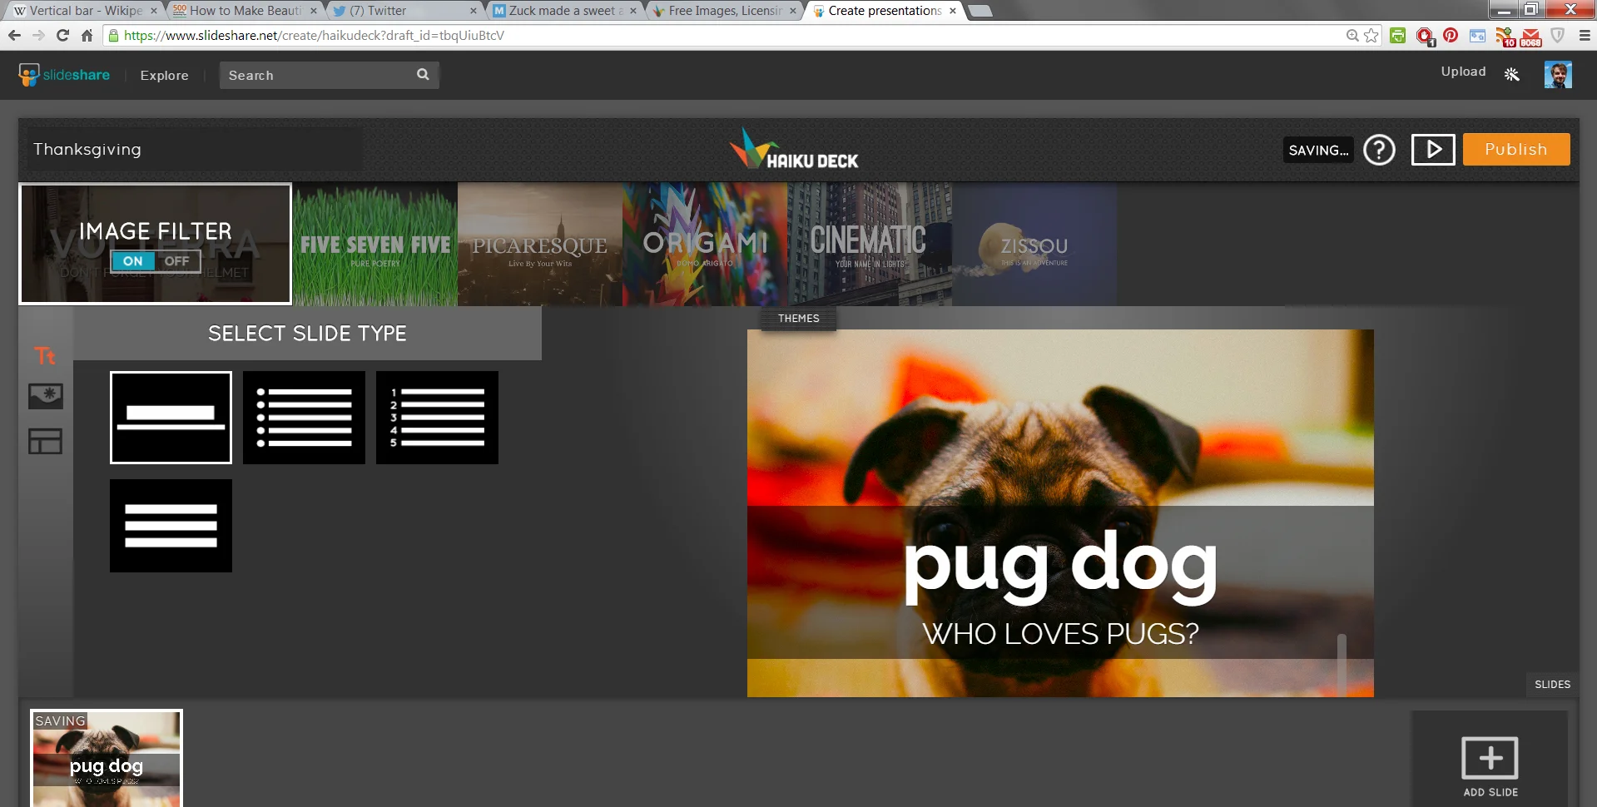Turn image filter OFF
This screenshot has height=807, width=1597.
[x=177, y=261]
